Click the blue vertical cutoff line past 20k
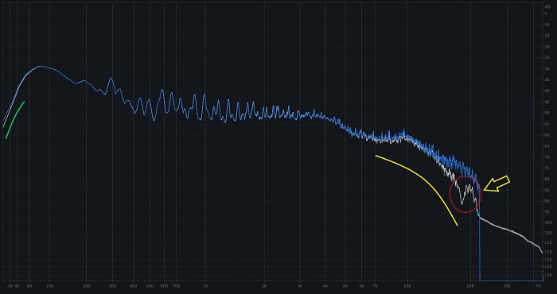Screen dimensions: 557x294 tap(480, 248)
